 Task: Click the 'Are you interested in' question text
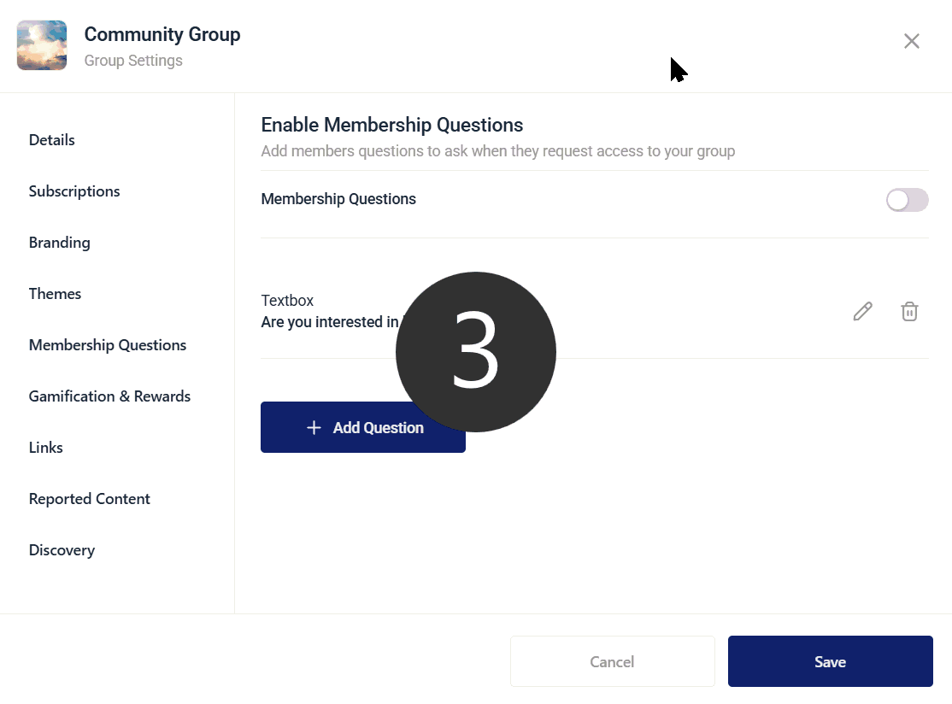point(330,322)
